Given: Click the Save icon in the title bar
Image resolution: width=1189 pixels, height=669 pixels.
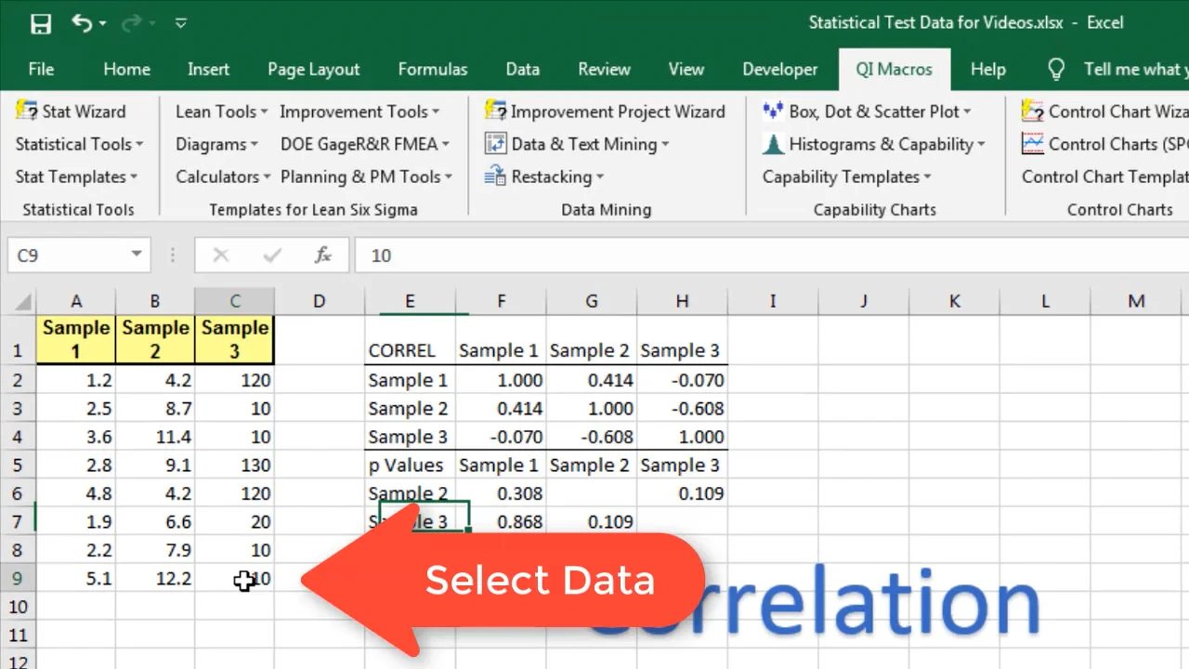Looking at the screenshot, I should [x=41, y=23].
